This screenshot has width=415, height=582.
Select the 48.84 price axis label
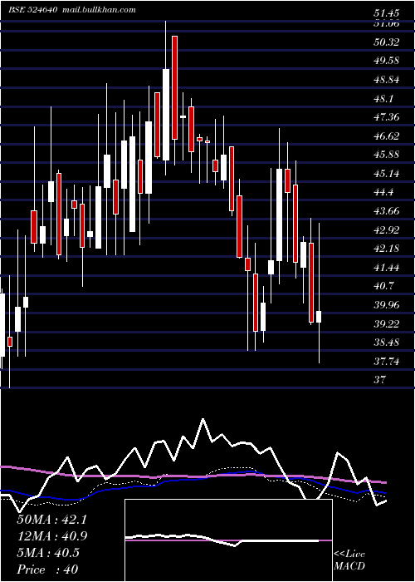pos(387,80)
